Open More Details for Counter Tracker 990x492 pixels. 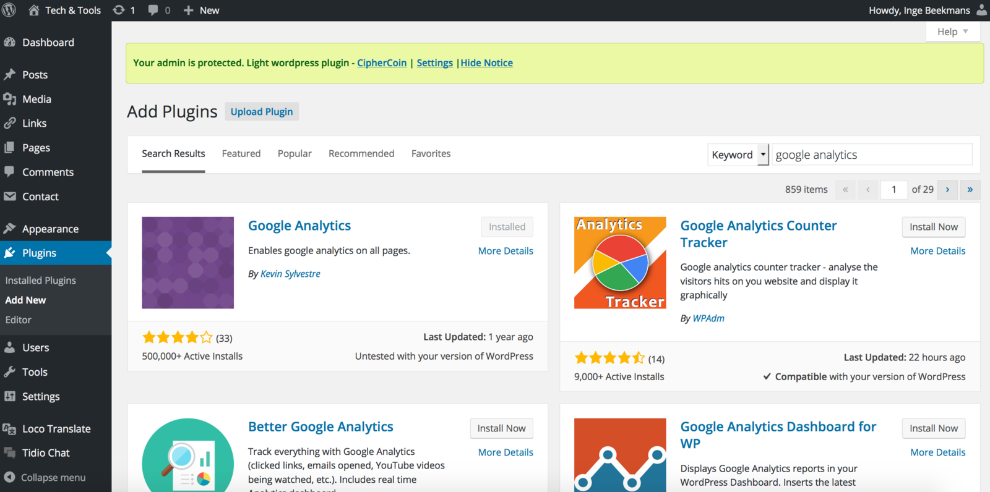click(x=938, y=251)
